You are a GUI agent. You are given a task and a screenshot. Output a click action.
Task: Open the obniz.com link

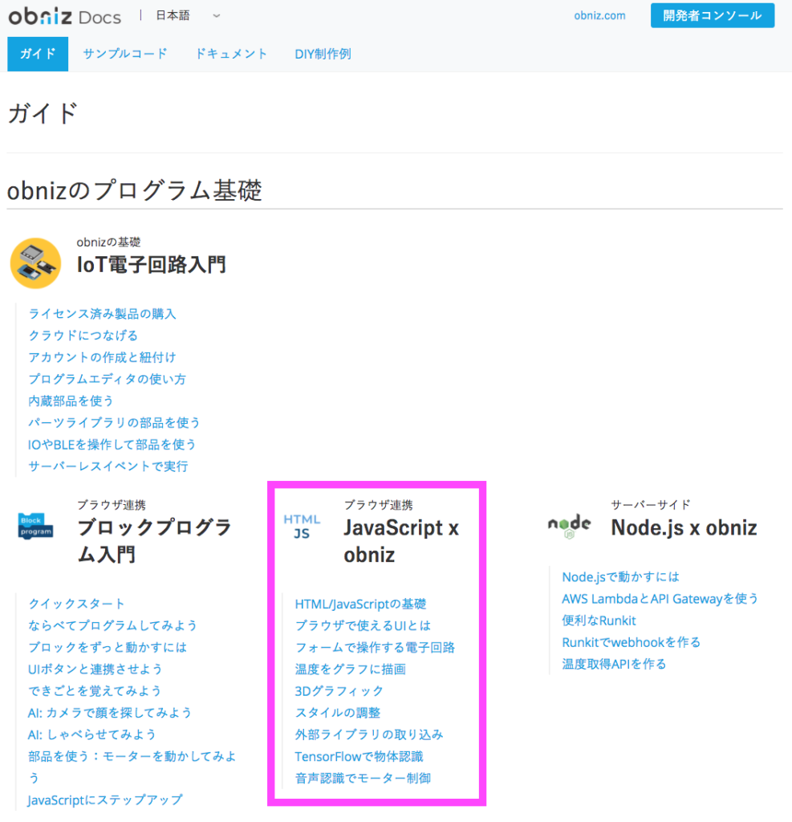click(599, 16)
